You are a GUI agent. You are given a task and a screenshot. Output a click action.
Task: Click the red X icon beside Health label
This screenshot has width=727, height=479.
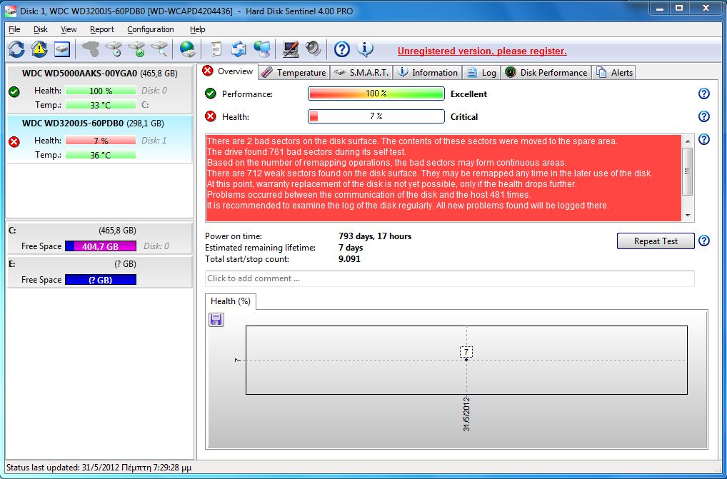[x=211, y=116]
